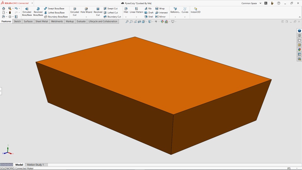Activate the Extruded Cut tool
The image size is (302, 170).
click(x=75, y=12)
